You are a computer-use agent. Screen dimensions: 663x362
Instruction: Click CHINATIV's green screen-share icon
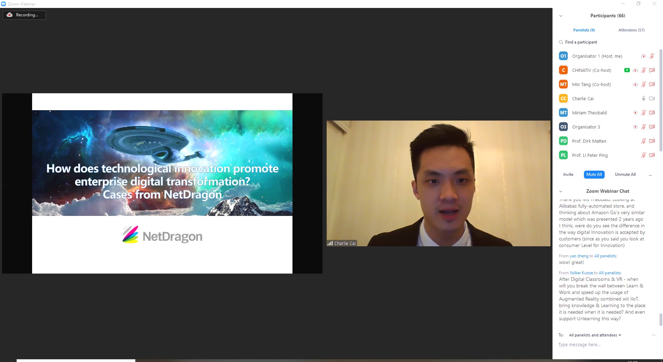[x=627, y=70]
